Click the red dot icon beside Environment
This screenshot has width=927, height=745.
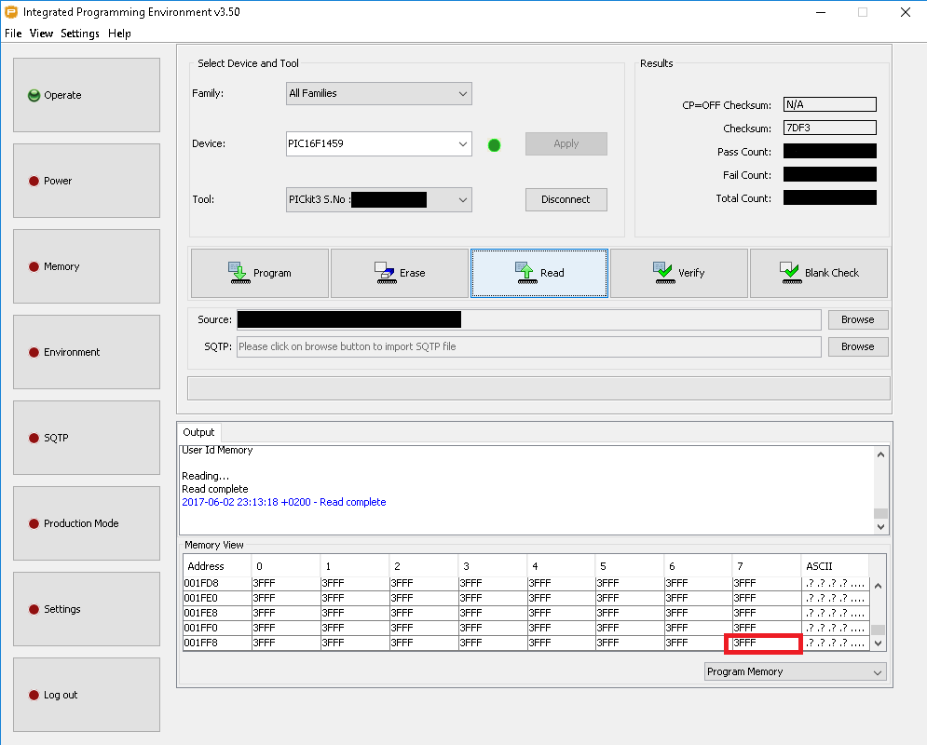(x=34, y=352)
